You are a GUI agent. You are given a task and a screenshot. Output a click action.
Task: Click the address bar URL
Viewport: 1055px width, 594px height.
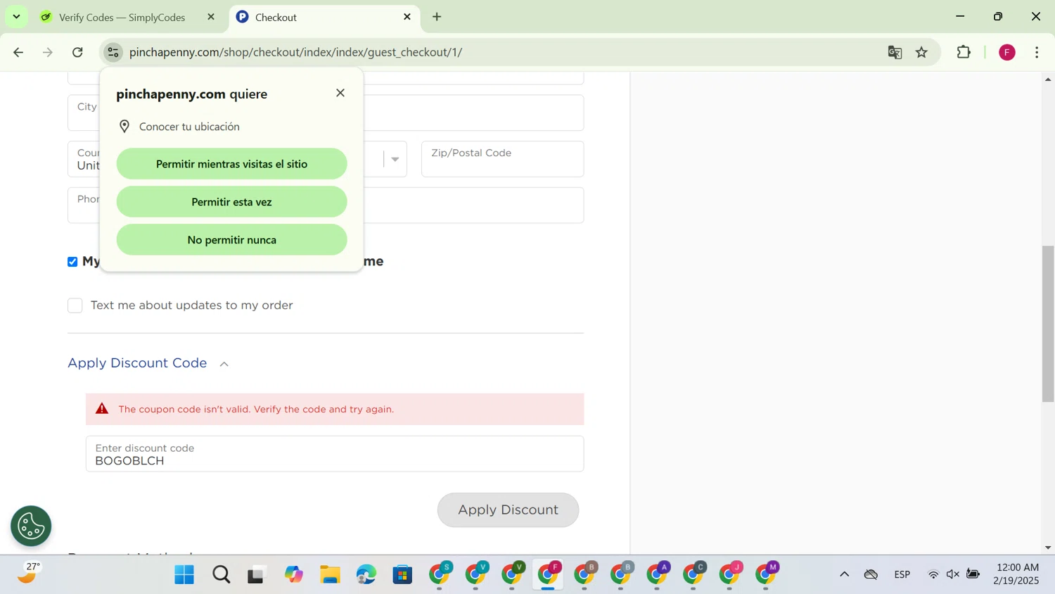[x=295, y=52]
